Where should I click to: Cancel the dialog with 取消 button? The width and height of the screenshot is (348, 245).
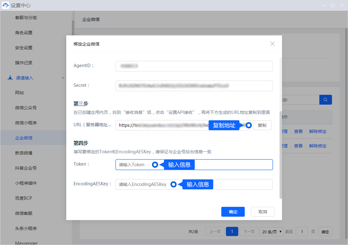[x=262, y=212]
